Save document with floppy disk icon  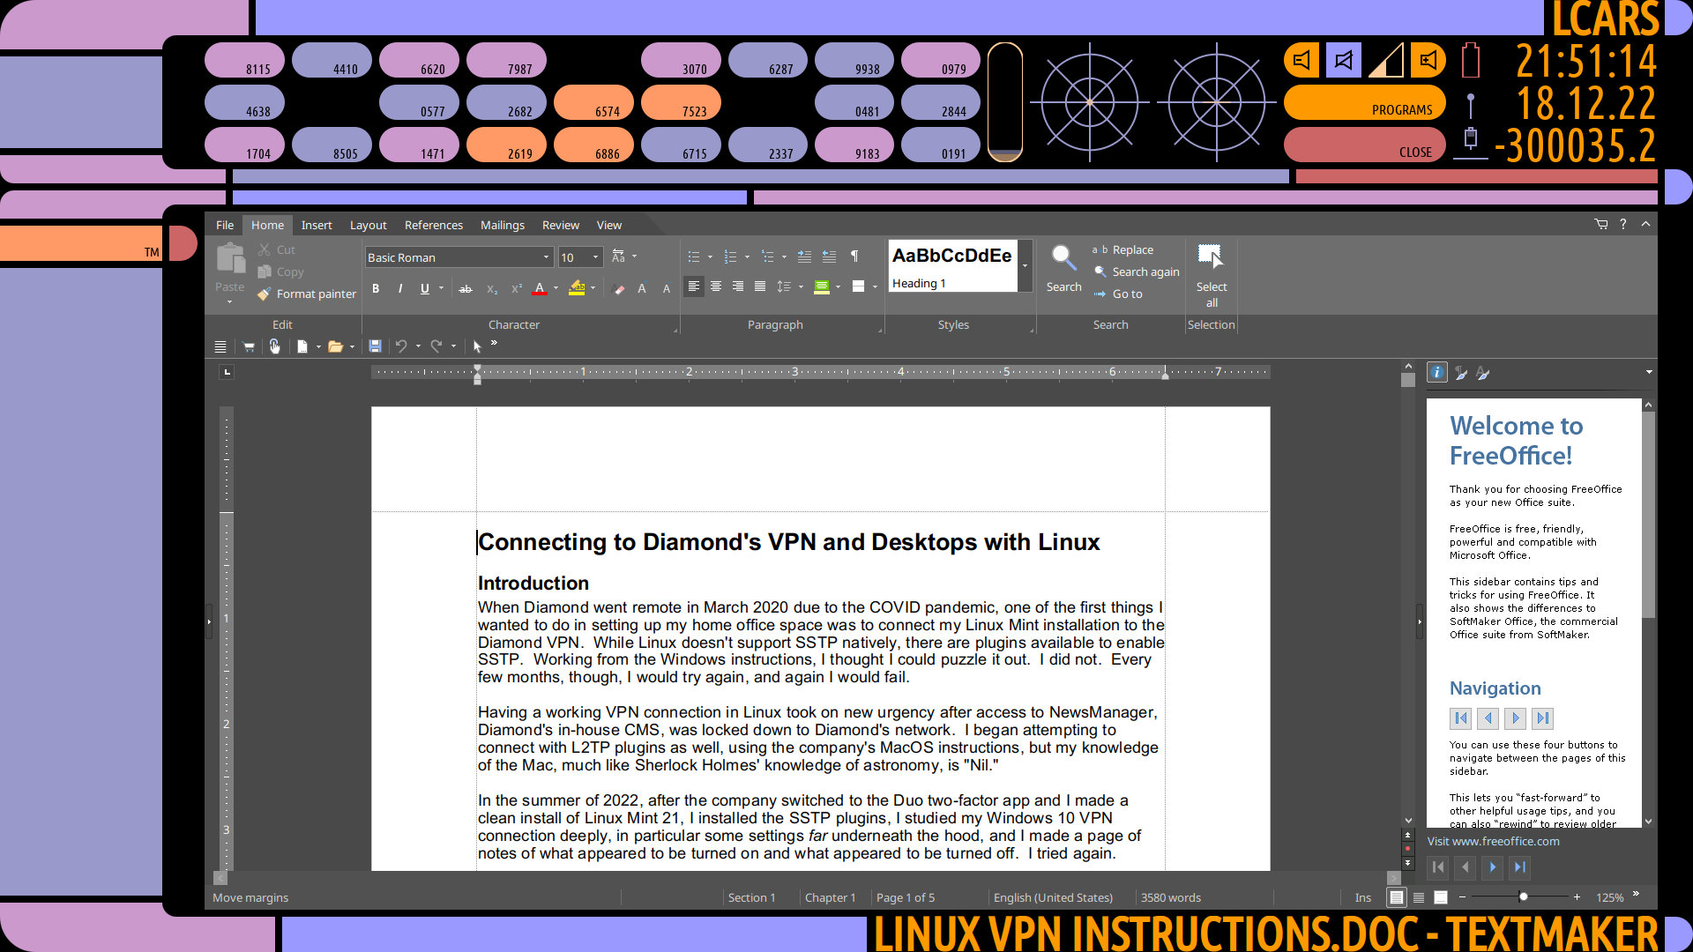pos(375,346)
